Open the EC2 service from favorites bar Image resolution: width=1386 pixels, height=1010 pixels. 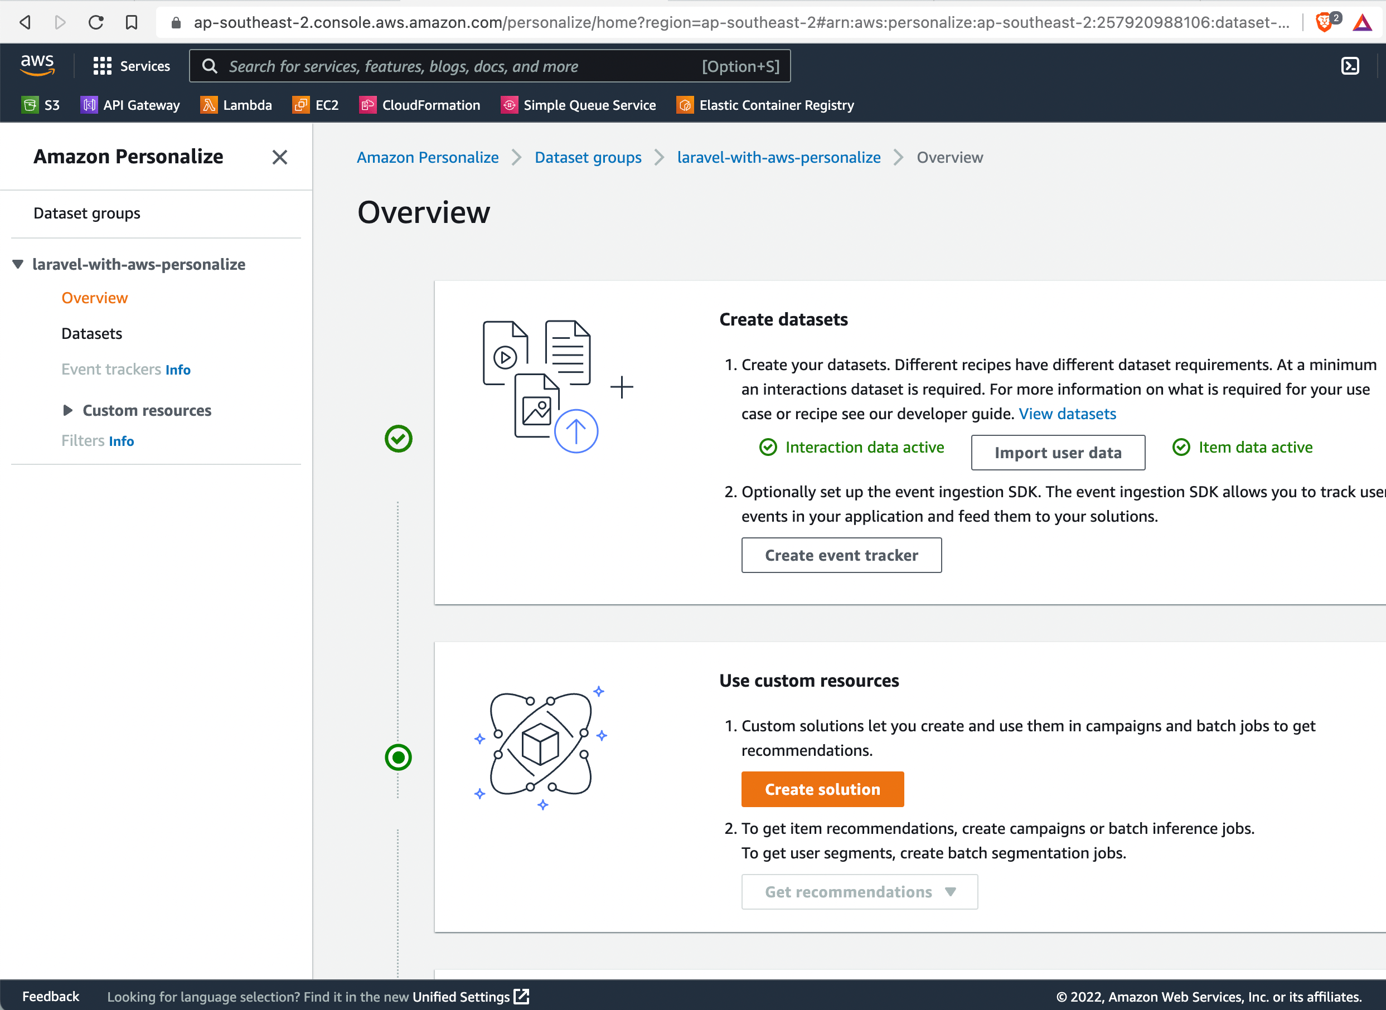point(316,105)
